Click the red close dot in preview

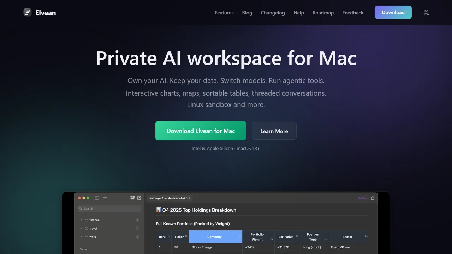pos(79,198)
